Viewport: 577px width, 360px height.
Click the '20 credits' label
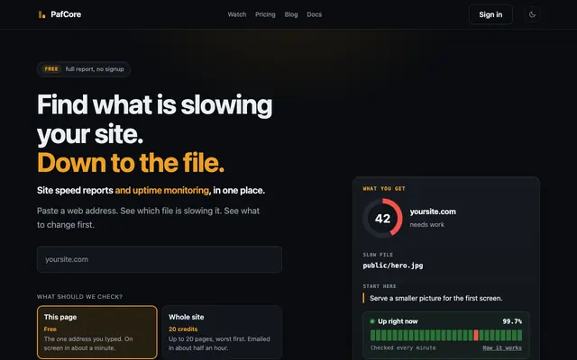(x=183, y=329)
